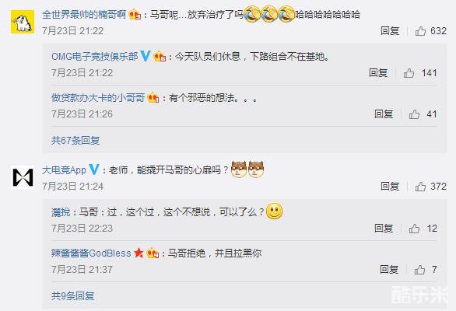The height and width of the screenshot is (311, 456).
Task: Open 做贷款办大卡的小哥哥's profile link
Action: [98, 98]
